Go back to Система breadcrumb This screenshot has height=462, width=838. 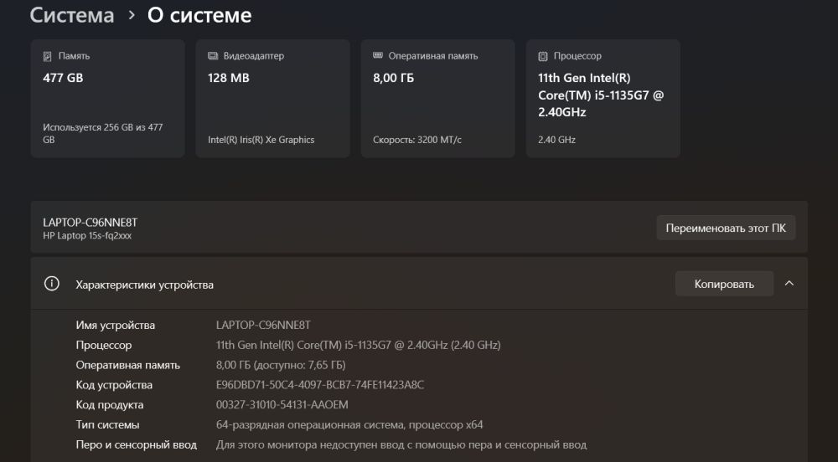(x=72, y=15)
